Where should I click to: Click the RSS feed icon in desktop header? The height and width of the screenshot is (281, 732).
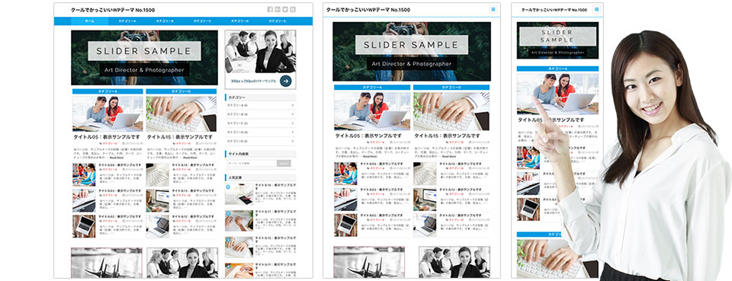[x=292, y=9]
